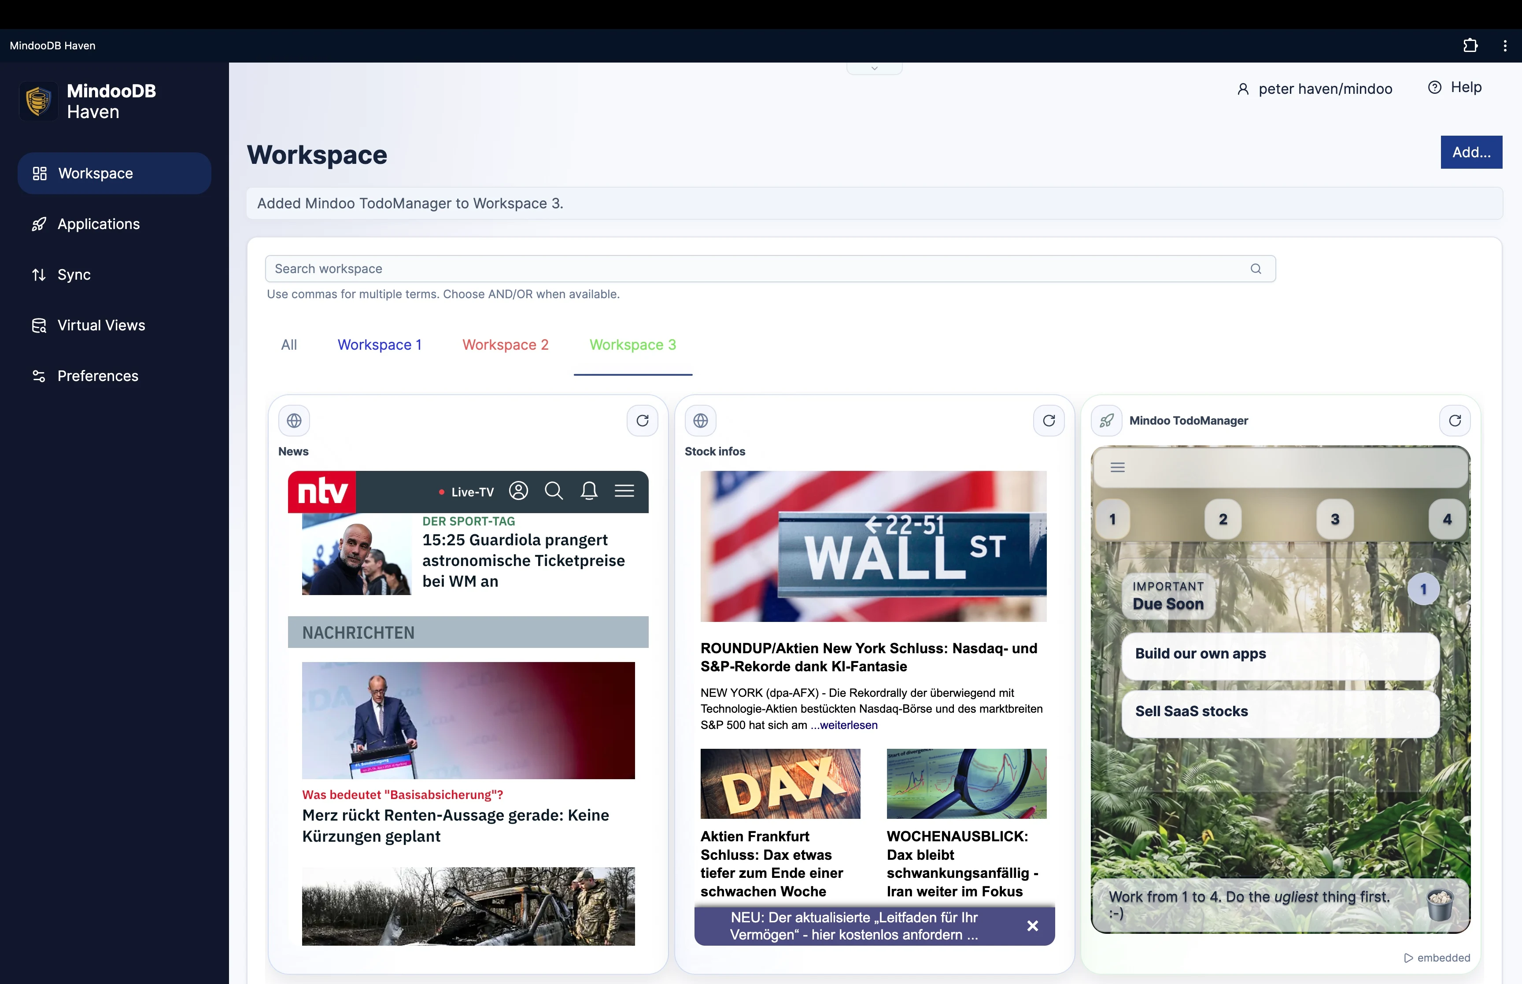Click the Add... button
The width and height of the screenshot is (1522, 984).
point(1471,152)
